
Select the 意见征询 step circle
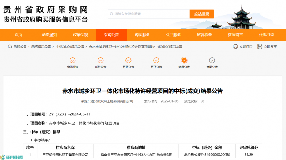point(73,60)
